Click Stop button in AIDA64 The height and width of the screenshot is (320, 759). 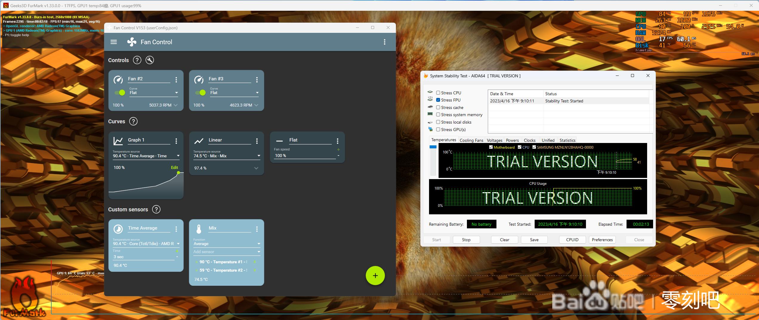click(x=466, y=240)
